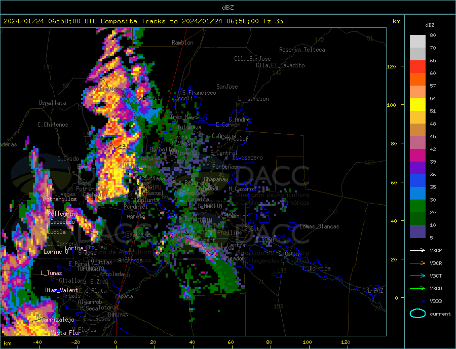The height and width of the screenshot is (349, 456).
Task: Click the '54' value in dBZ legend
Action: pos(433,98)
